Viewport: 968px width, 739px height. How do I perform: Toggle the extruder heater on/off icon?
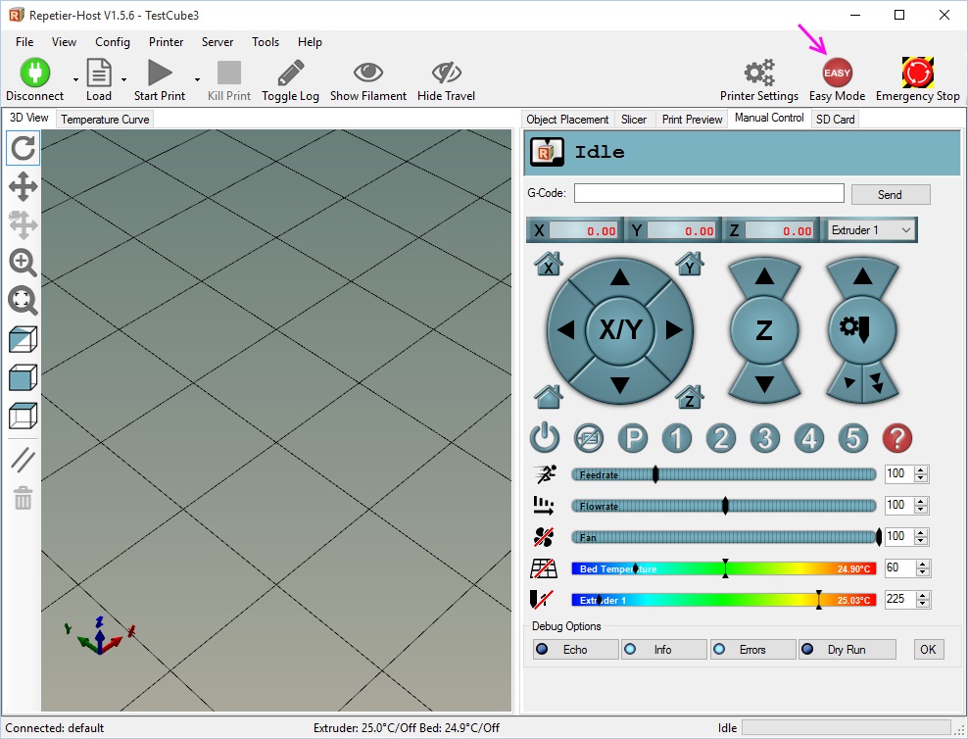pyautogui.click(x=542, y=599)
